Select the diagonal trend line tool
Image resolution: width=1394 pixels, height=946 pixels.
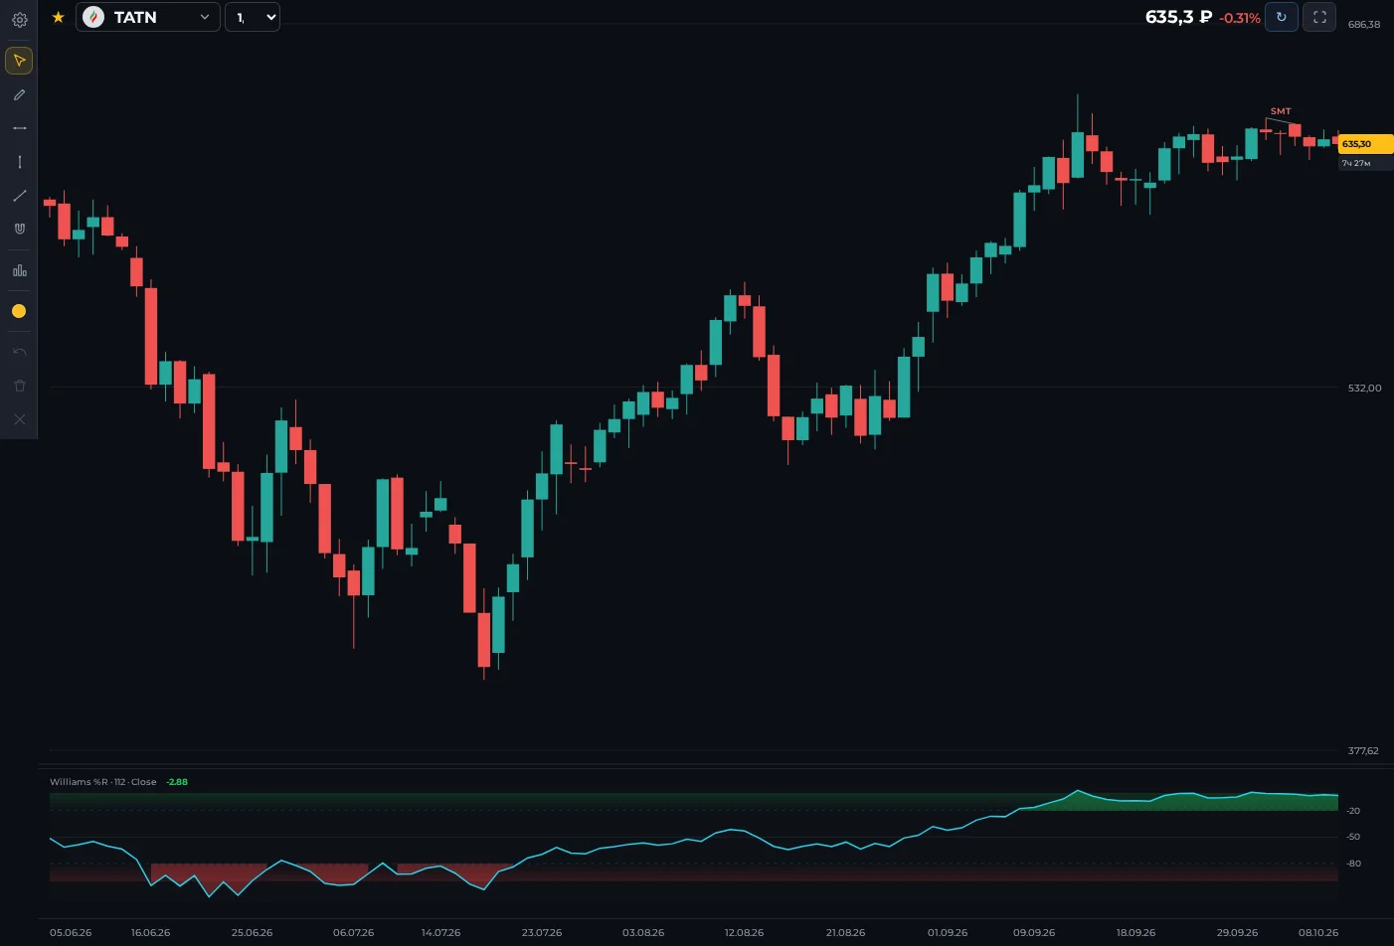(x=19, y=196)
